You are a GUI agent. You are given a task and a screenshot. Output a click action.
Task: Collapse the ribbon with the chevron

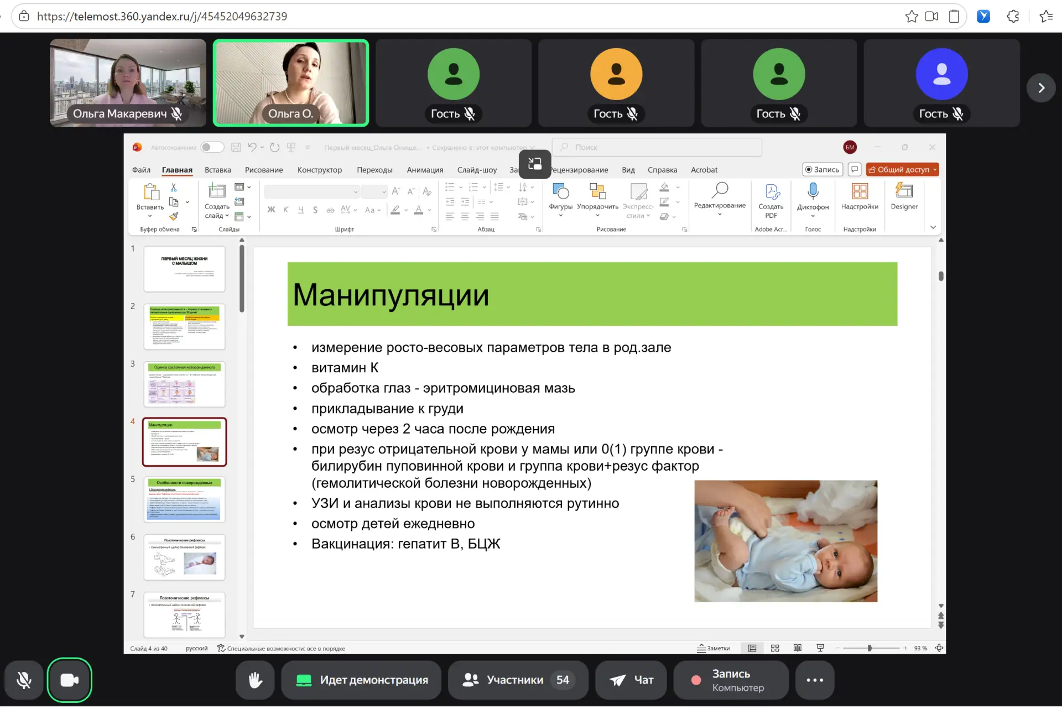coord(933,227)
